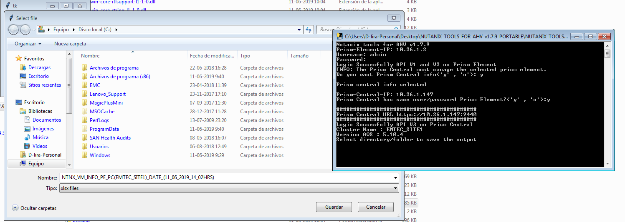625x222 pixels.
Task: Click the Vídeos film icon in sidebar
Action: pos(28,146)
